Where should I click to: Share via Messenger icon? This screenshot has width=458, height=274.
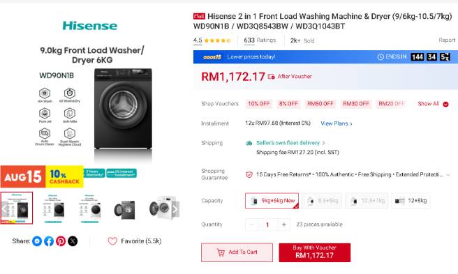pyautogui.click(x=37, y=241)
